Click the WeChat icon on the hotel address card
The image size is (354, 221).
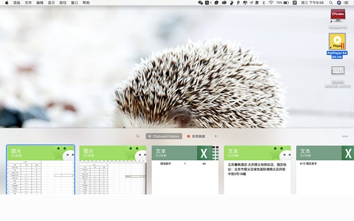pyautogui.click(x=280, y=153)
